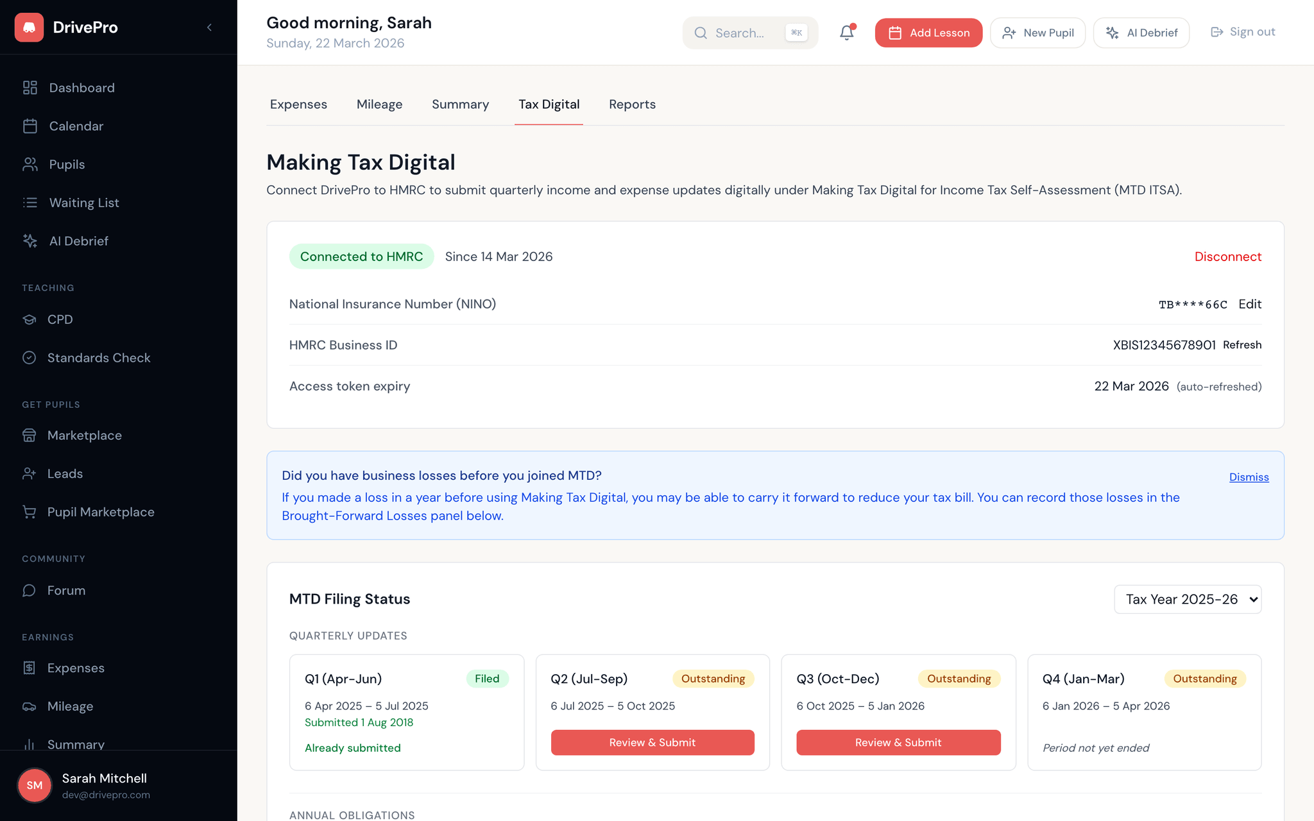Select the Calendar icon in the sidebar
Image resolution: width=1314 pixels, height=821 pixels.
(x=30, y=126)
